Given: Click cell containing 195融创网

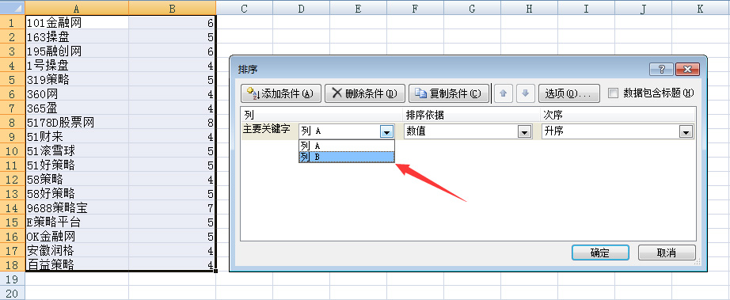Looking at the screenshot, I should (77, 51).
